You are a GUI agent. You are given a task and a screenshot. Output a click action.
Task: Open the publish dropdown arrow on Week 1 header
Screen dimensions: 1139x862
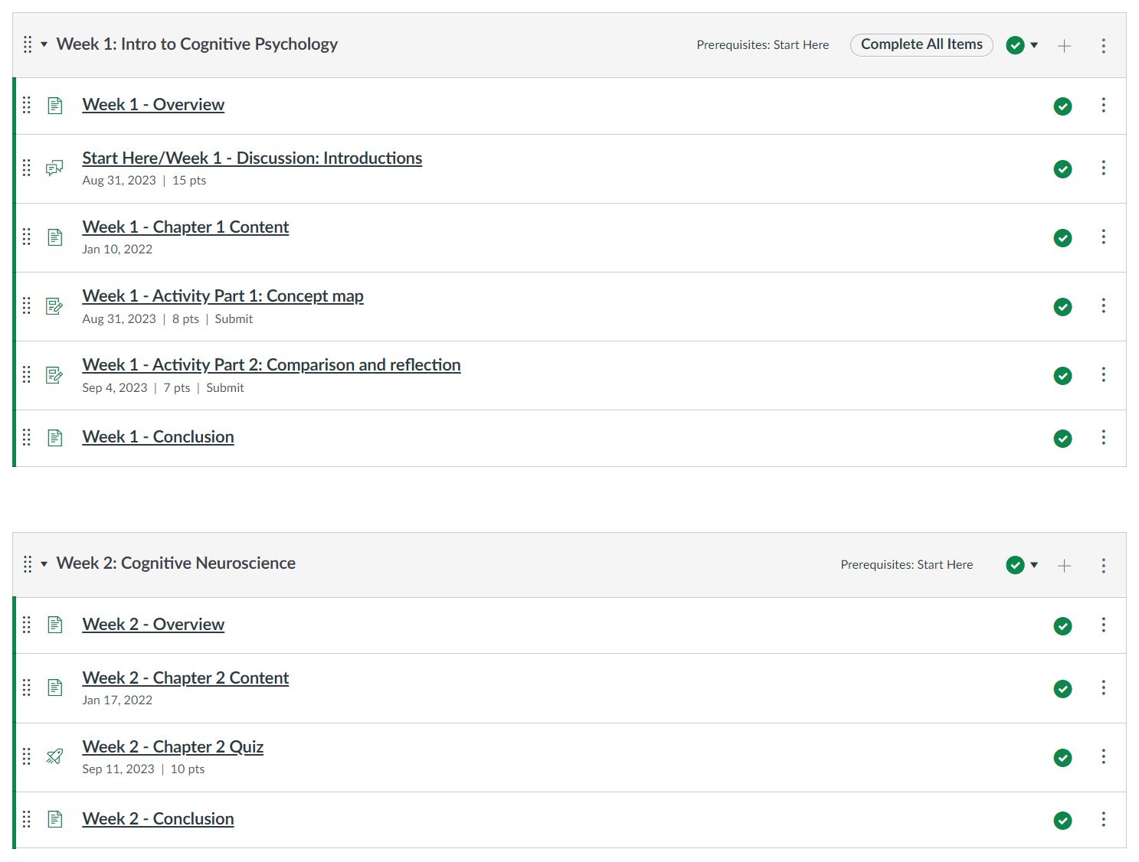[1034, 45]
